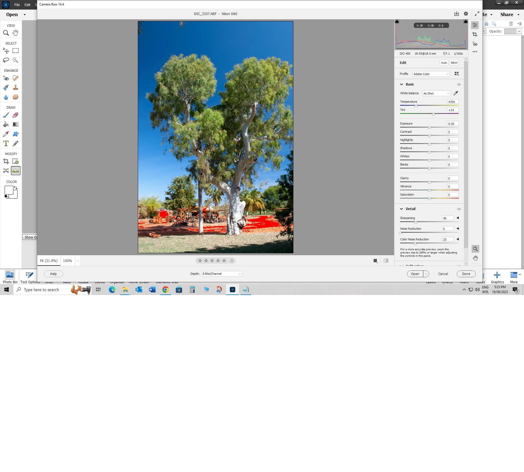Viewport: 524px width, 472px height.
Task: Click the Exposure slider handle
Action: click(429, 128)
